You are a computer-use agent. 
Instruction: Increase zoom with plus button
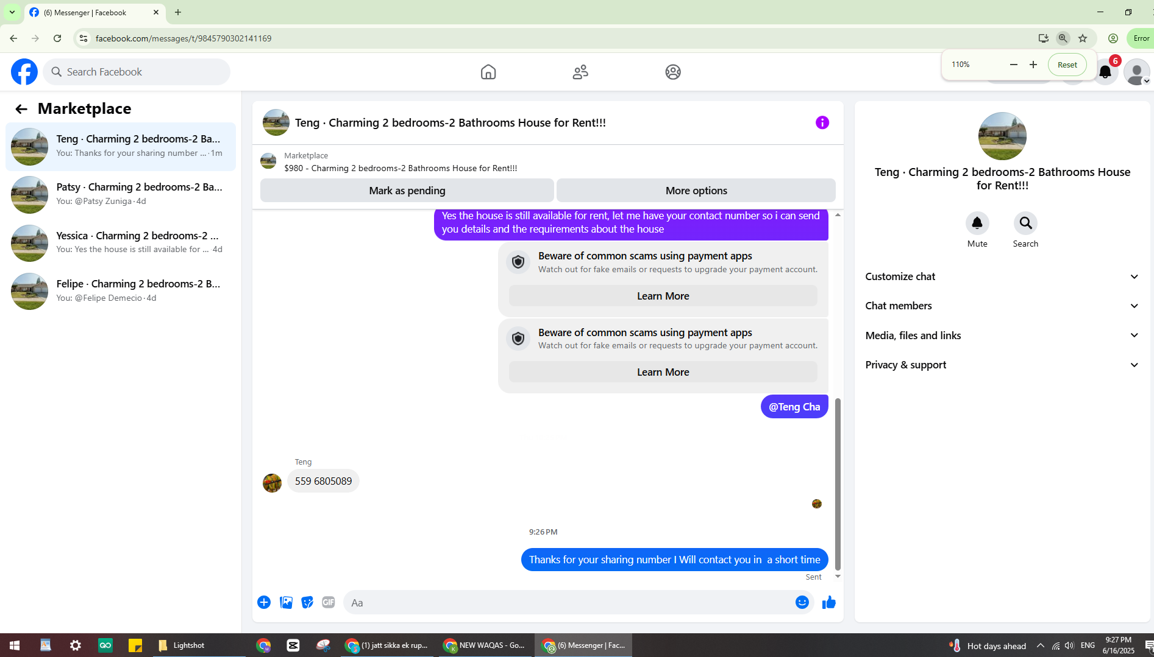click(x=1033, y=65)
